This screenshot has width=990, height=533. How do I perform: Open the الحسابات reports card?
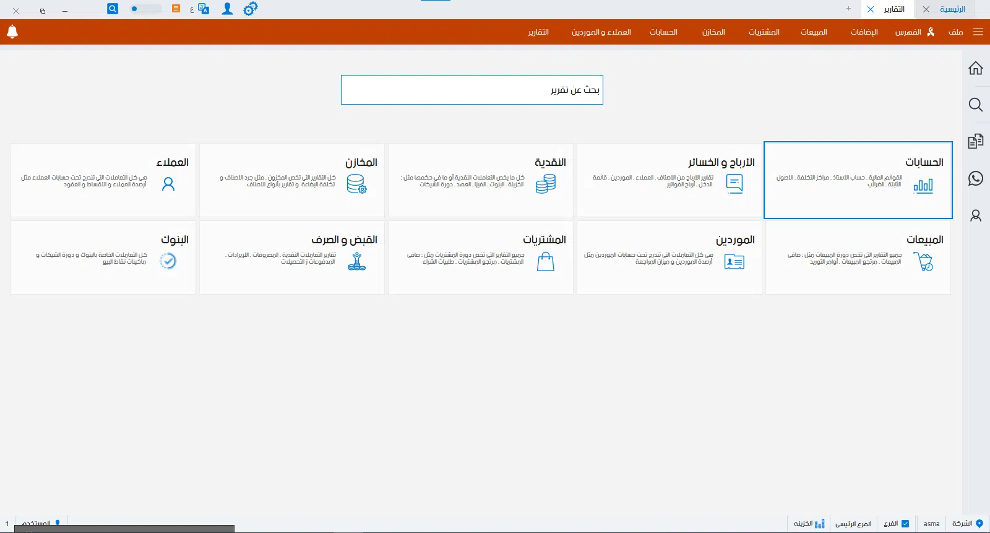[x=858, y=180]
